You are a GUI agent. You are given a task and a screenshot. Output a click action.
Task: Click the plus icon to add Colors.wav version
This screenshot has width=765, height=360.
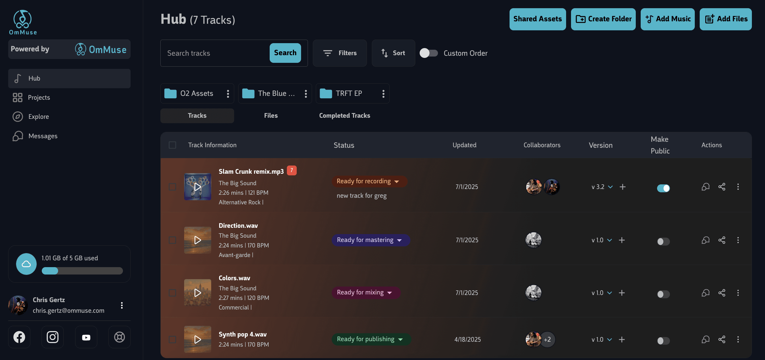(x=622, y=293)
